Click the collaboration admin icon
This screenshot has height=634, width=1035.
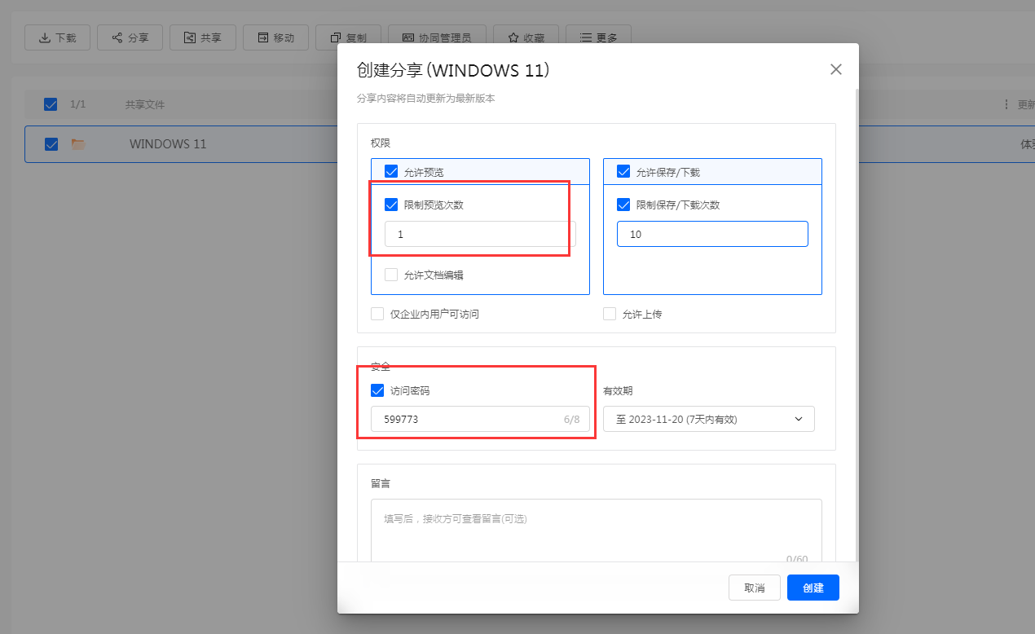(407, 37)
